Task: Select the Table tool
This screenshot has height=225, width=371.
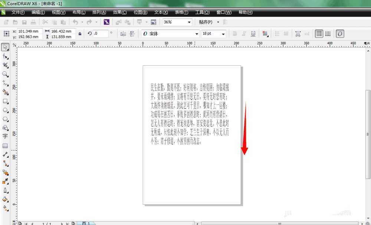Action: 5,146
